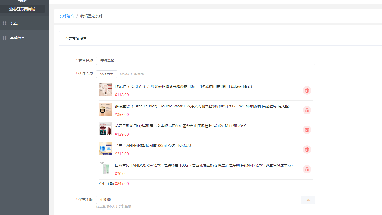Focus the 套餐名称 input field
382x215 pixels.
tap(206, 61)
